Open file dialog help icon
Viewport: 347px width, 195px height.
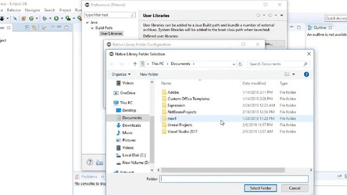[306, 75]
